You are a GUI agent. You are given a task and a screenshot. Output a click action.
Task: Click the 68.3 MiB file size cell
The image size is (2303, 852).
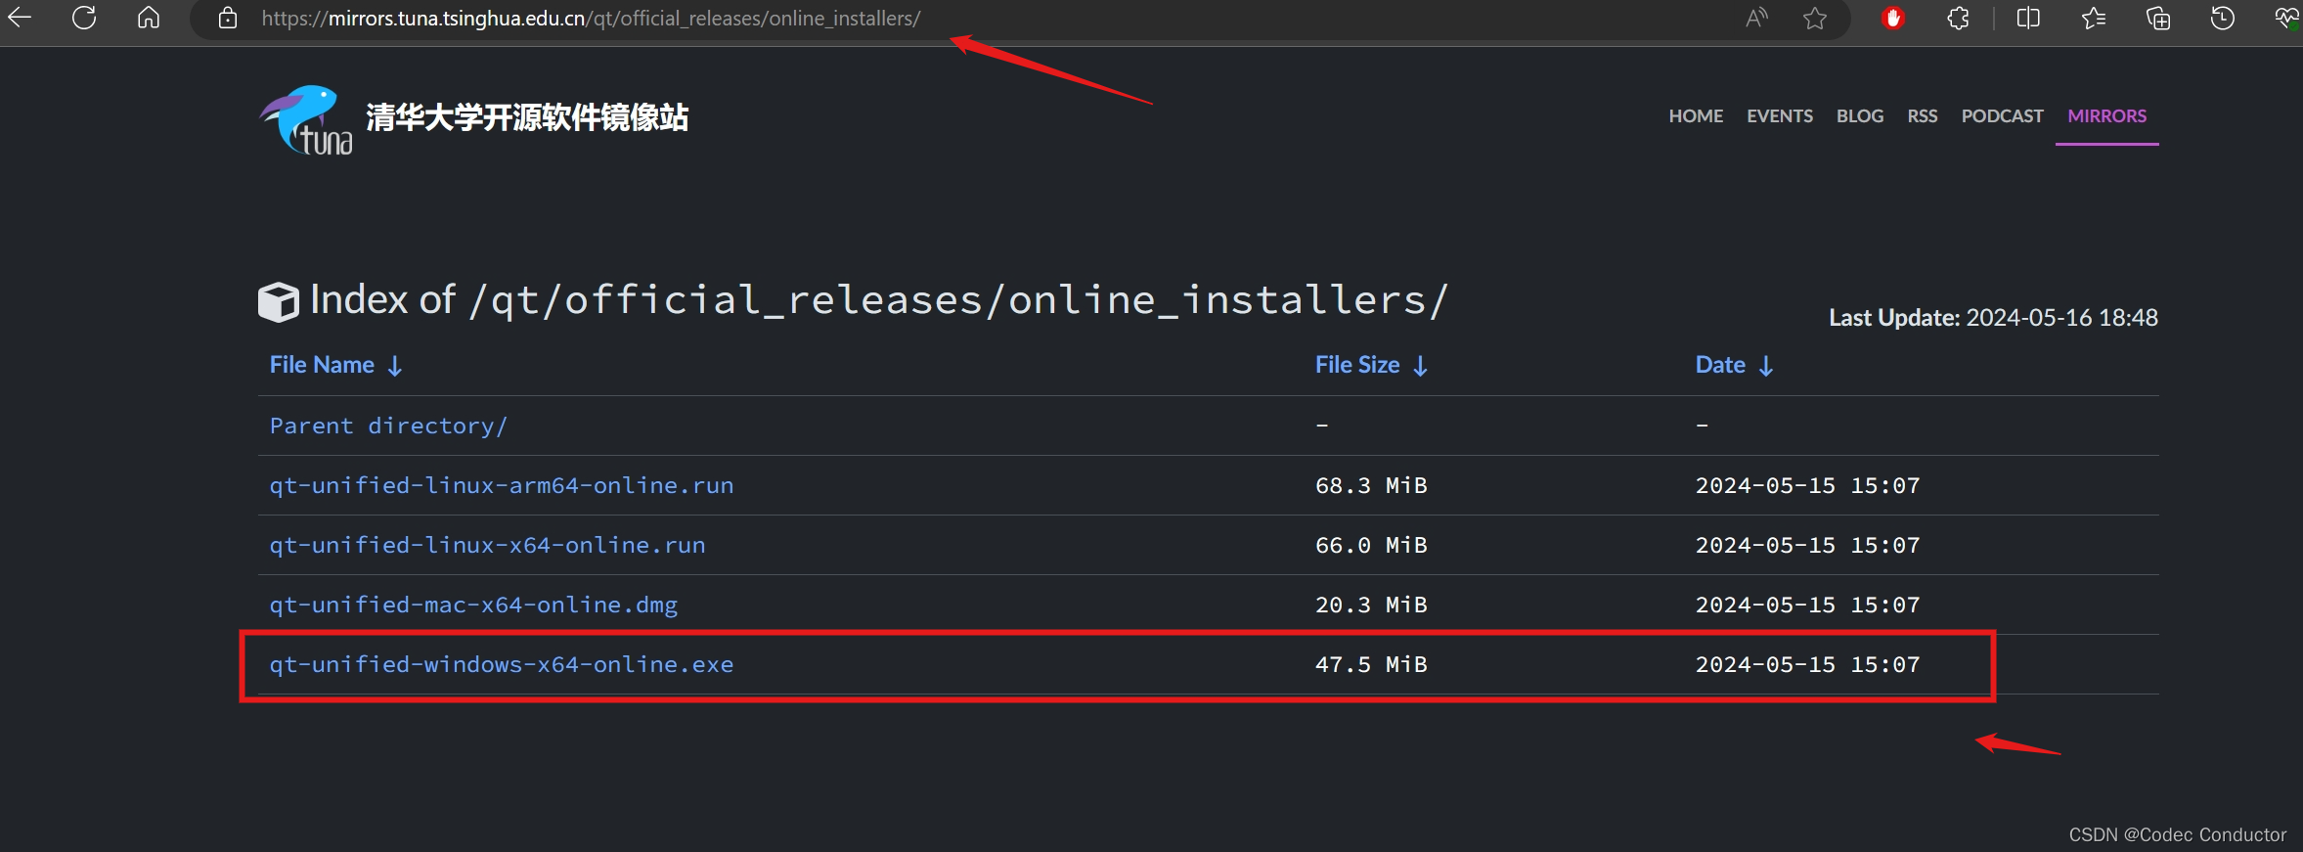tap(1371, 485)
